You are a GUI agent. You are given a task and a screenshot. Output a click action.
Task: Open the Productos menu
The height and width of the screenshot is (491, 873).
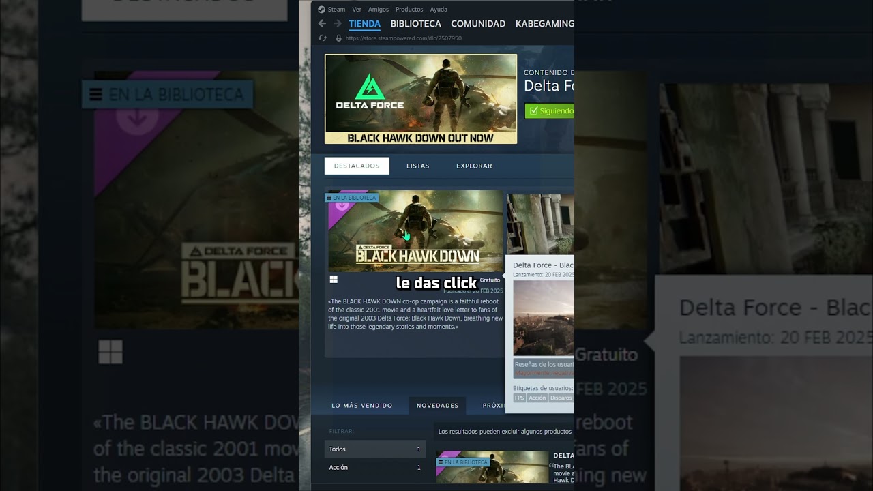(x=409, y=10)
